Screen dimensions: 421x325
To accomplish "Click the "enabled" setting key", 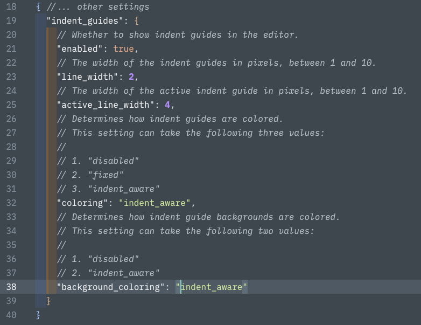I will [80, 49].
